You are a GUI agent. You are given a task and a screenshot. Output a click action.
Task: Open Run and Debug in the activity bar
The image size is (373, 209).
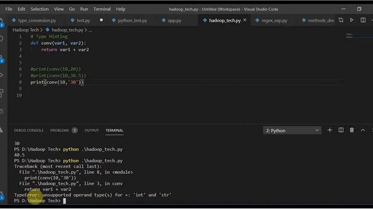2,75
